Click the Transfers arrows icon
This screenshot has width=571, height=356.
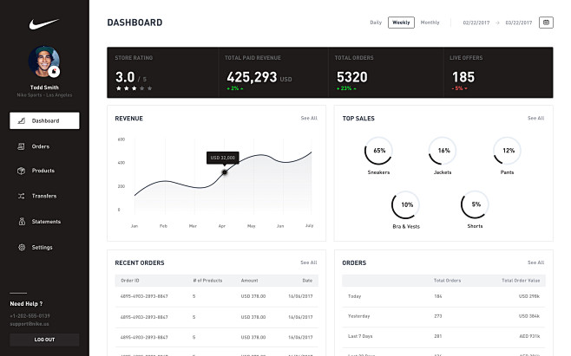21,197
